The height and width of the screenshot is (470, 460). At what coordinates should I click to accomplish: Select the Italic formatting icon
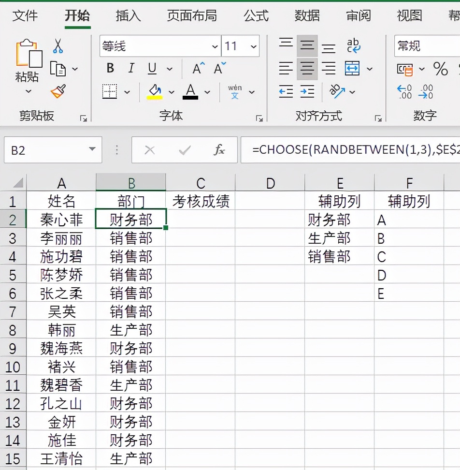pyautogui.click(x=130, y=68)
